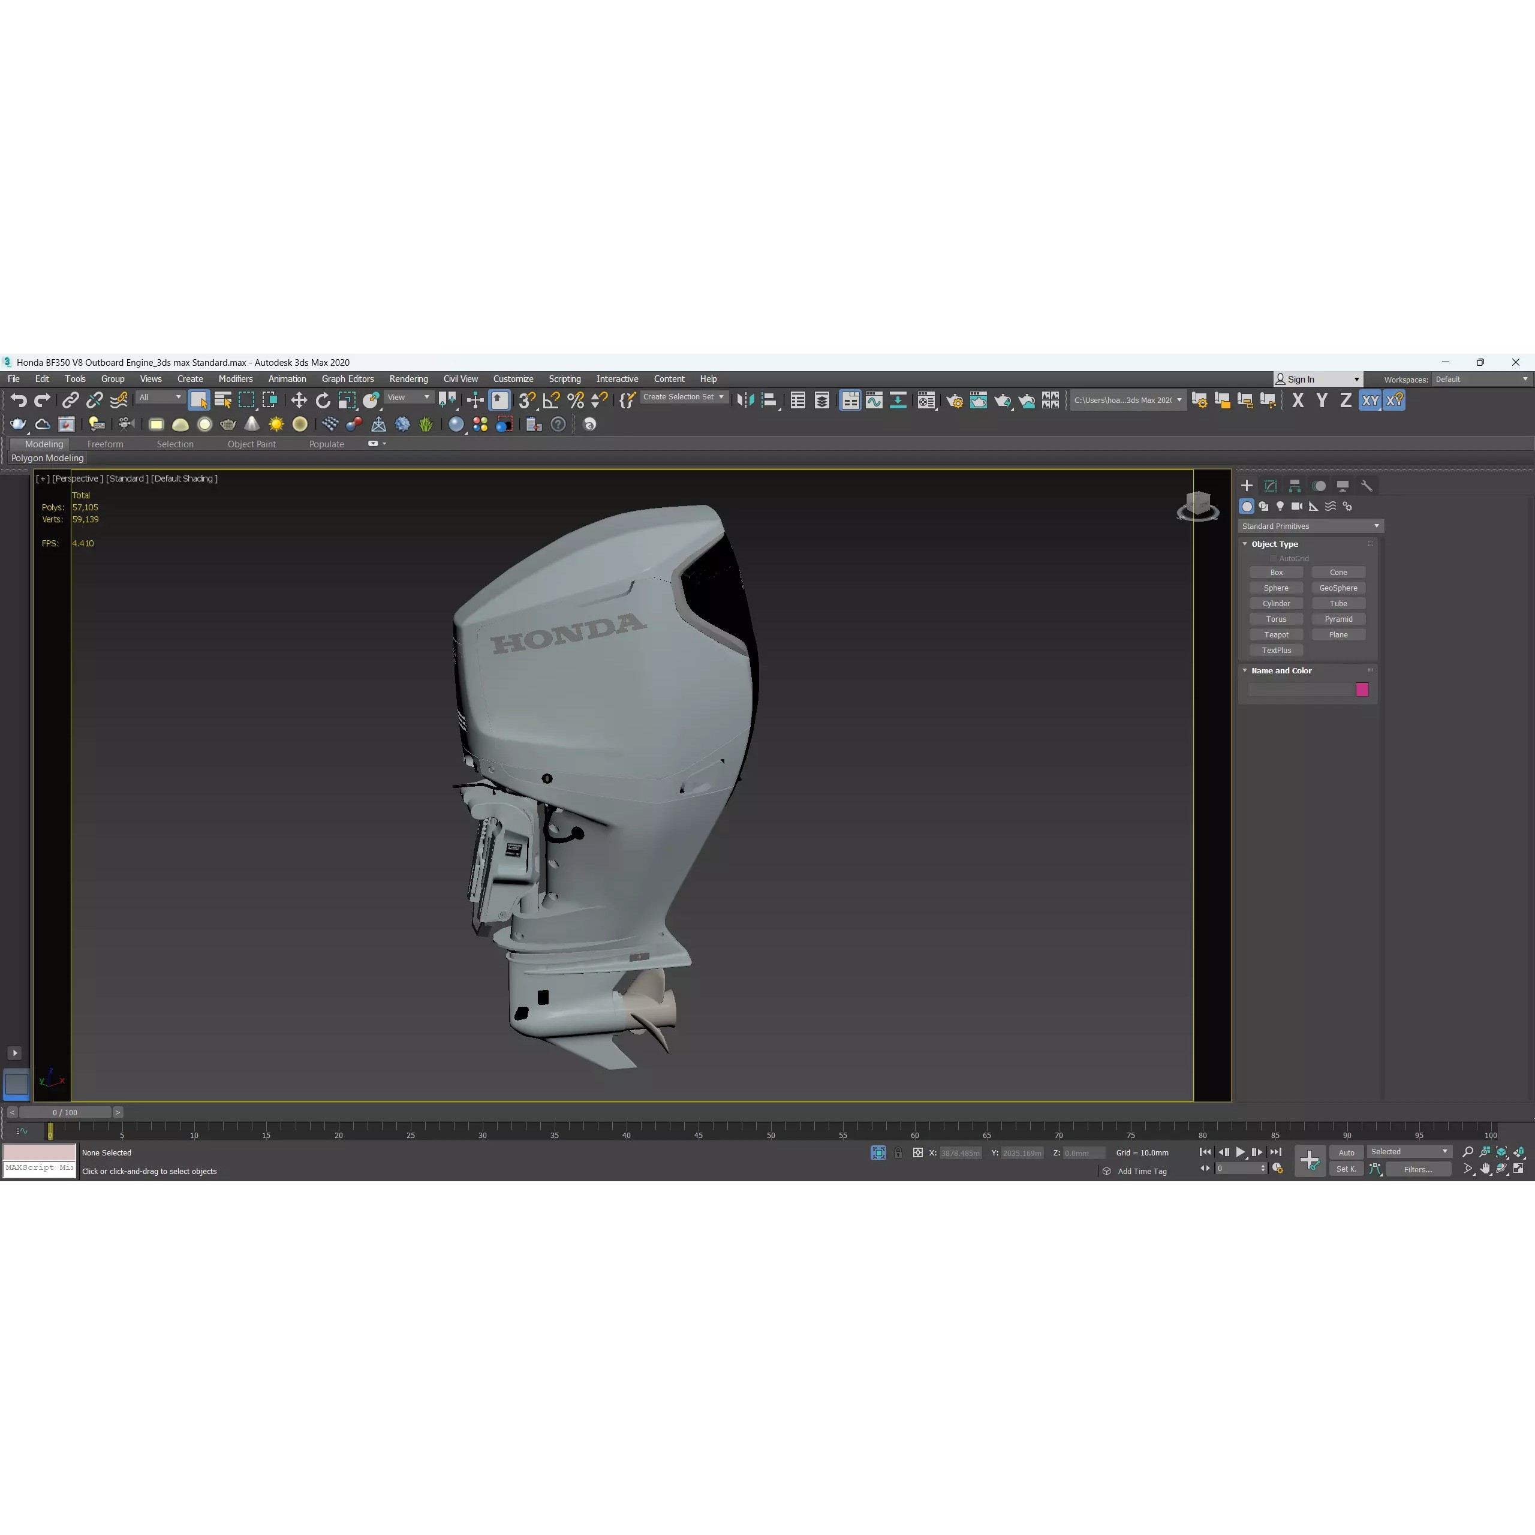Screen dimensions: 1535x1535
Task: Click the Teapot object type button
Action: (1276, 634)
